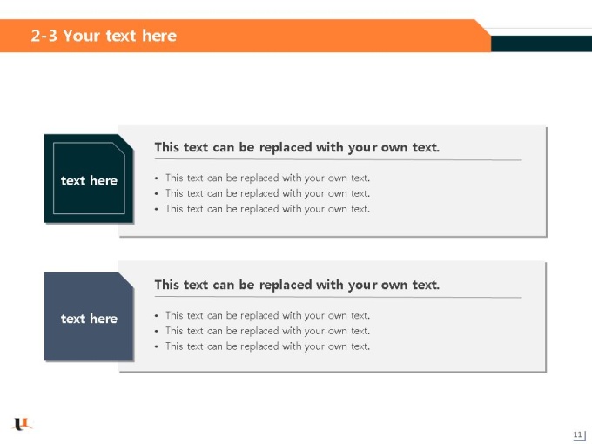Image resolution: width=592 pixels, height=444 pixels.
Task: Click the dark teal 'text here' box
Action: [89, 178]
